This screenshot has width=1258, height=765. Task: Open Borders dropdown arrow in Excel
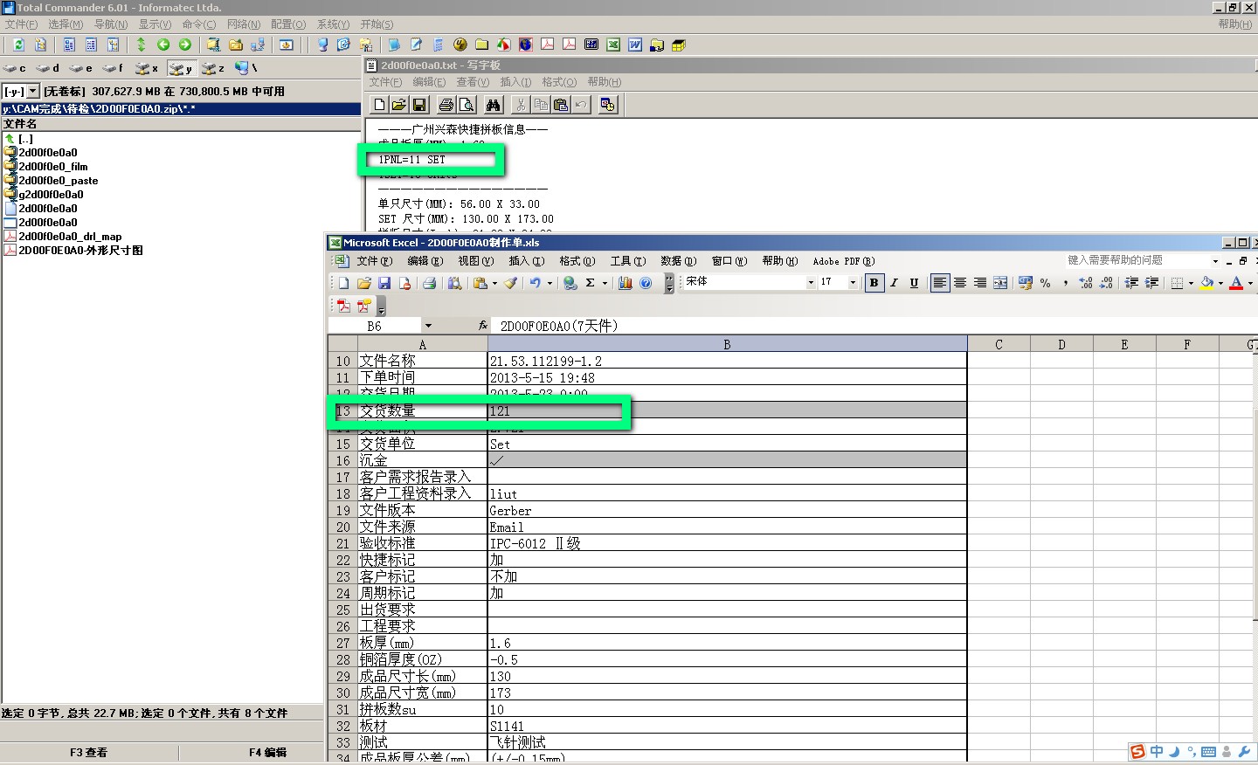click(1191, 283)
